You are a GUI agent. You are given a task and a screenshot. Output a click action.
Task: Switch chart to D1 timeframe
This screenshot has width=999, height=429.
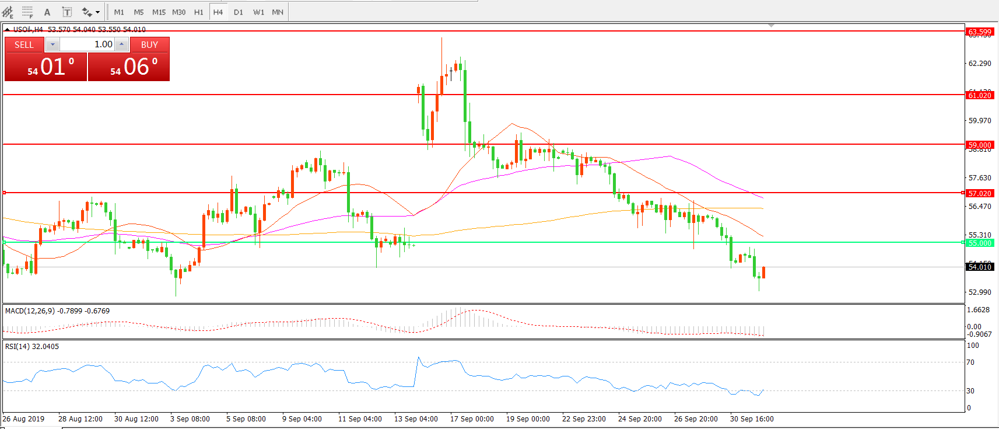pyautogui.click(x=238, y=12)
